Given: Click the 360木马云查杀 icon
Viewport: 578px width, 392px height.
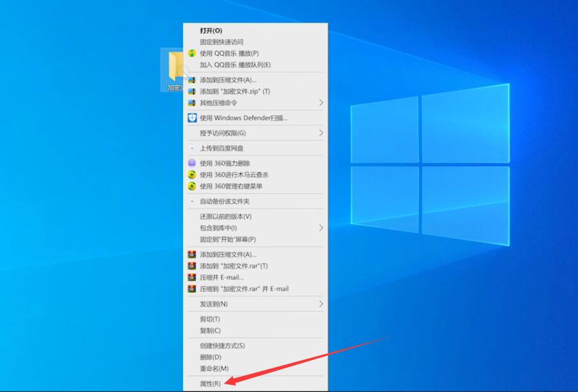Looking at the screenshot, I should point(192,175).
